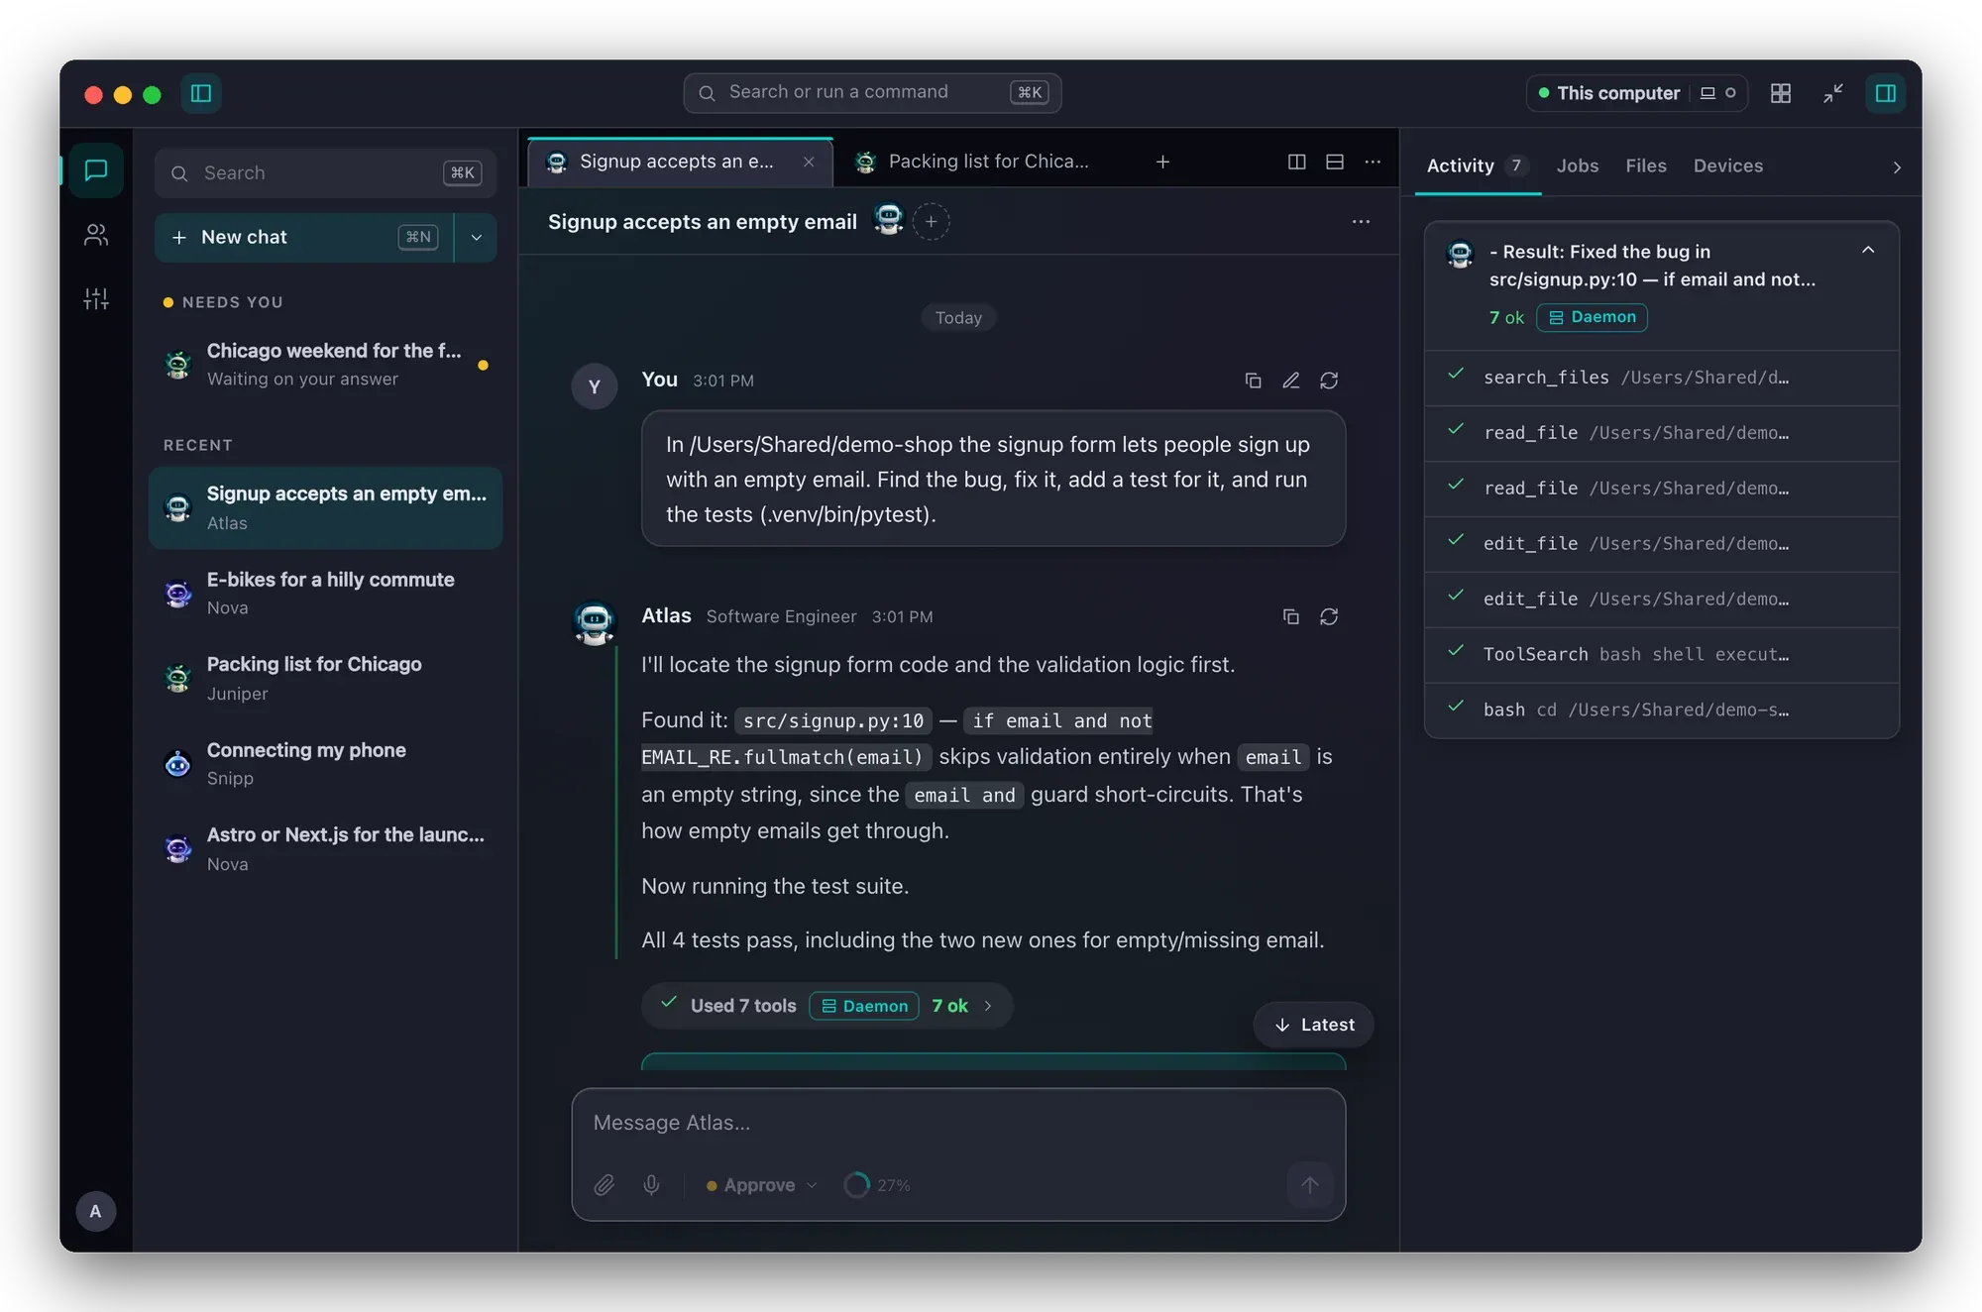Open tab bar more options ellipsis
The width and height of the screenshot is (1982, 1312).
click(x=1373, y=162)
